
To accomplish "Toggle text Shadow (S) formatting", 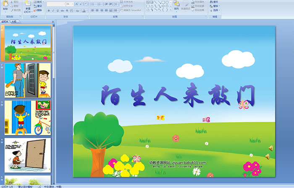I will pos(67,10).
